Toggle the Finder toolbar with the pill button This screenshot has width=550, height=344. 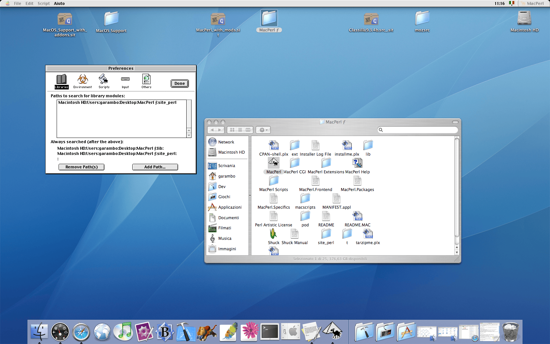(x=455, y=122)
